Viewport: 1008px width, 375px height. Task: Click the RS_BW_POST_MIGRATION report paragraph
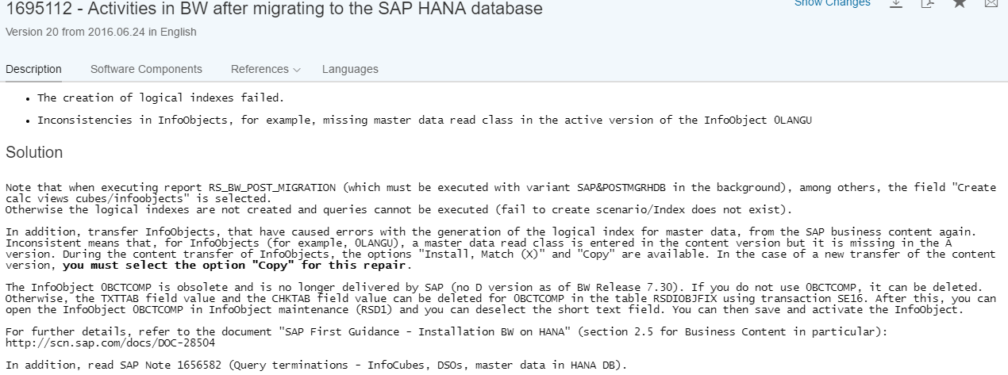pyautogui.click(x=501, y=198)
